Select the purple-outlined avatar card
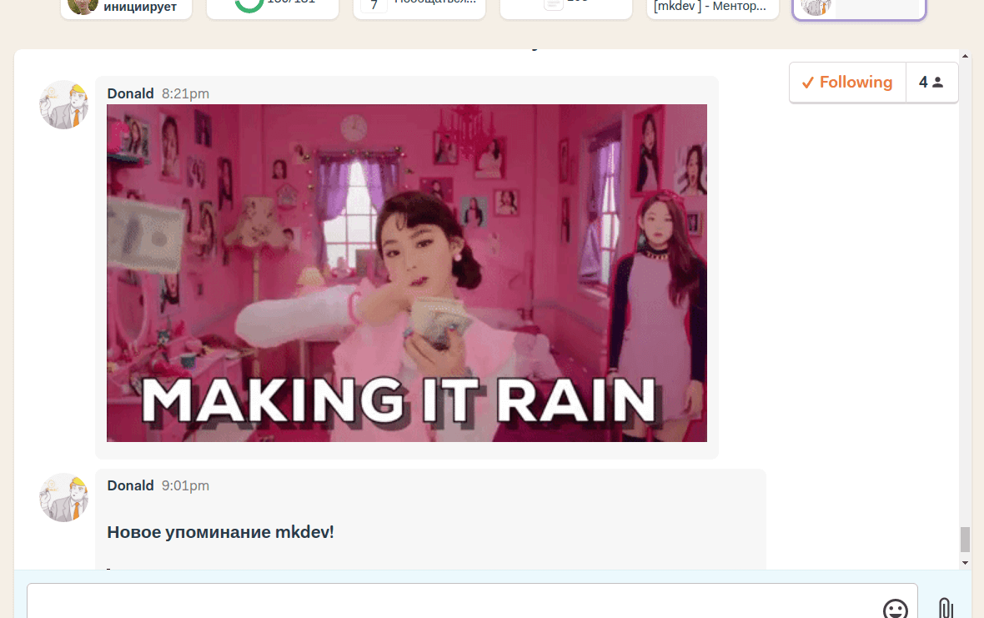The width and height of the screenshot is (984, 618). point(859,8)
